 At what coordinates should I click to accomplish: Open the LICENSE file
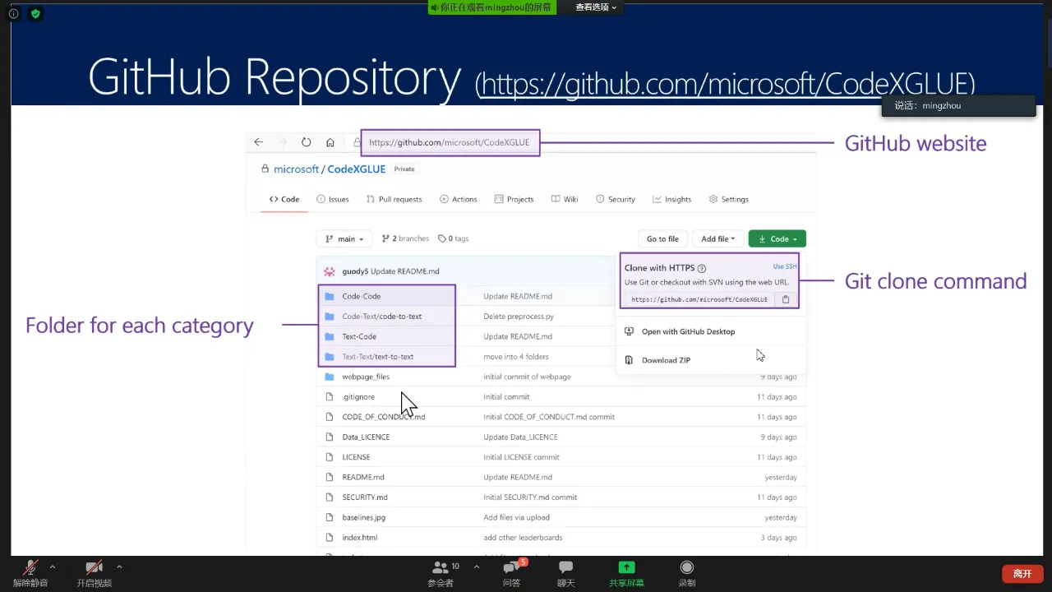click(356, 457)
